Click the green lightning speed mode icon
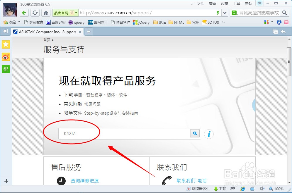The width and height of the screenshot is (292, 193). (x=218, y=13)
